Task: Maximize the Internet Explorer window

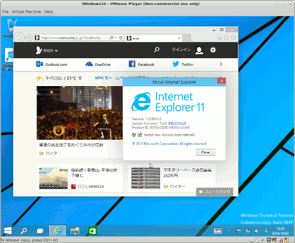Action: pos(222,29)
